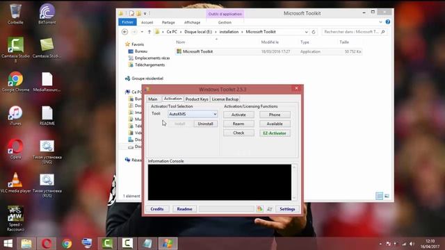Click the Rearm button
This screenshot has height=250, width=445.
(238, 124)
